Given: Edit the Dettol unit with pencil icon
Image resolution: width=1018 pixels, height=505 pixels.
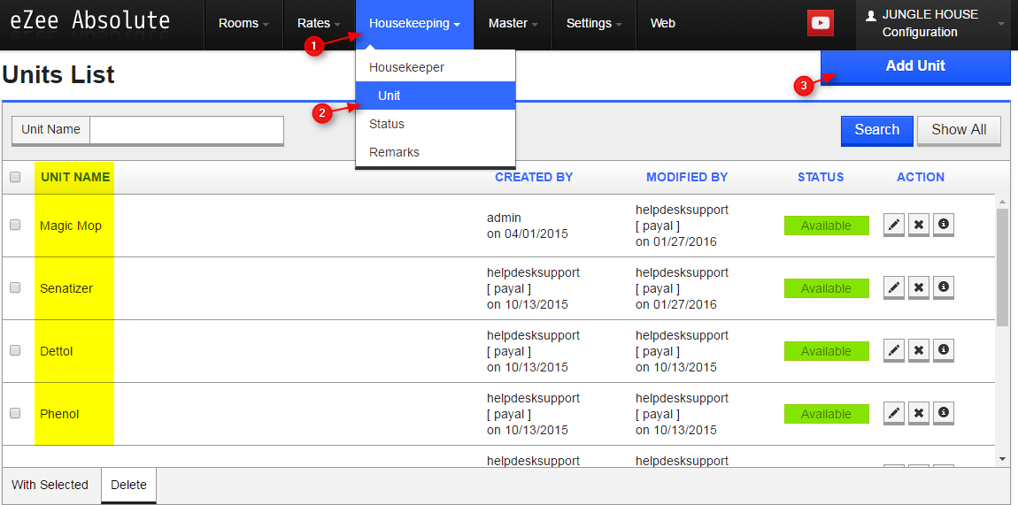Looking at the screenshot, I should click(894, 351).
